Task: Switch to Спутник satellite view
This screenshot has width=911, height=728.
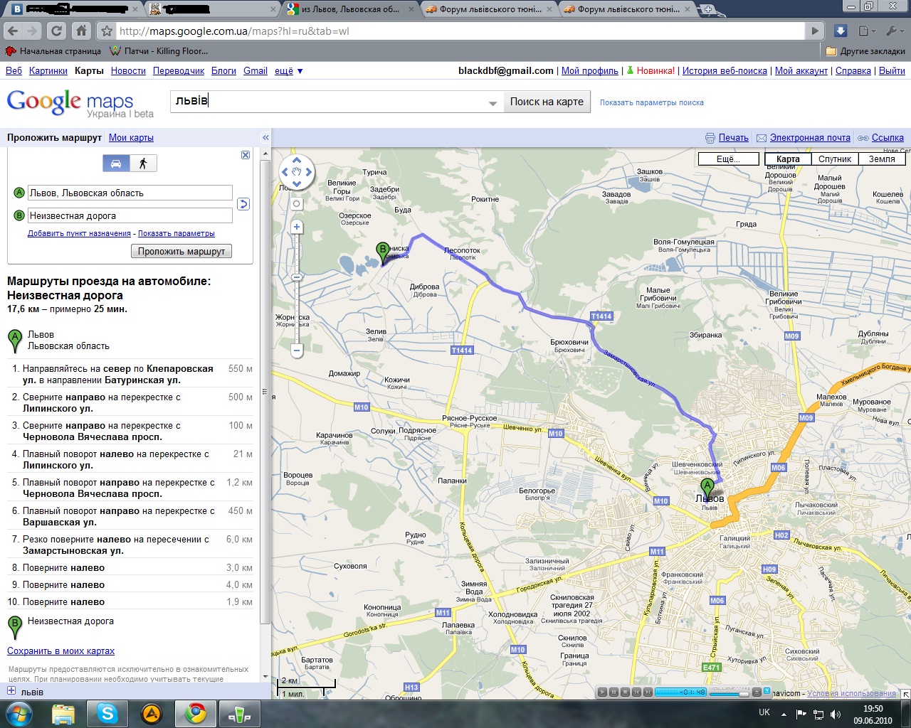Action: 835,159
